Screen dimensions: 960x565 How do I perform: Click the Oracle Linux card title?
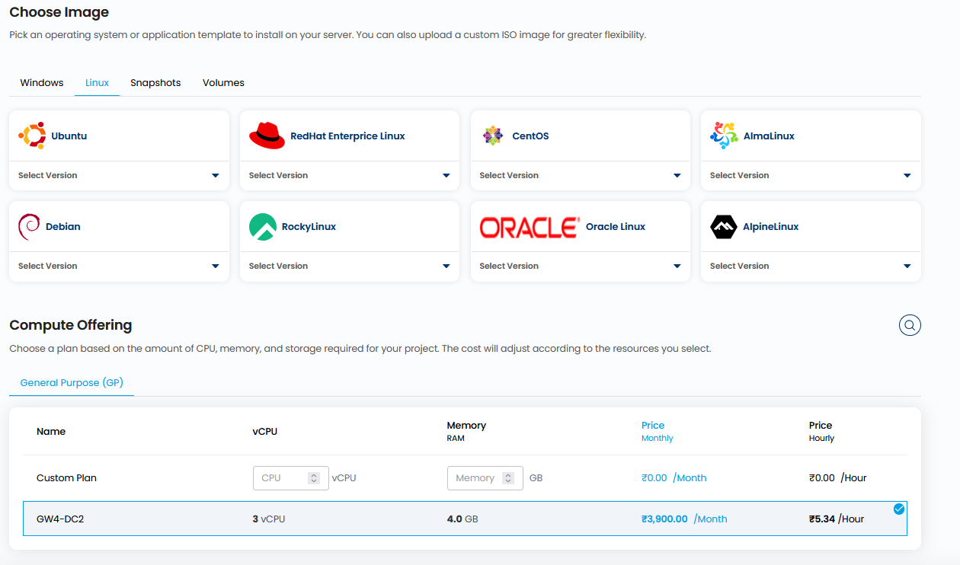616,227
